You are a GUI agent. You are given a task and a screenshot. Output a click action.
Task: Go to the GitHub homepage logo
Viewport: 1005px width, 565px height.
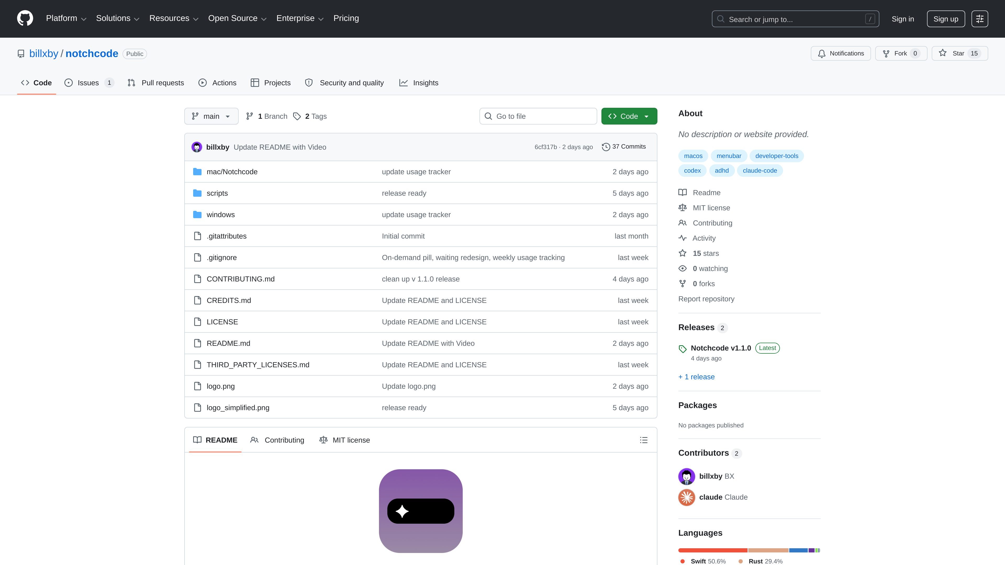pos(25,18)
